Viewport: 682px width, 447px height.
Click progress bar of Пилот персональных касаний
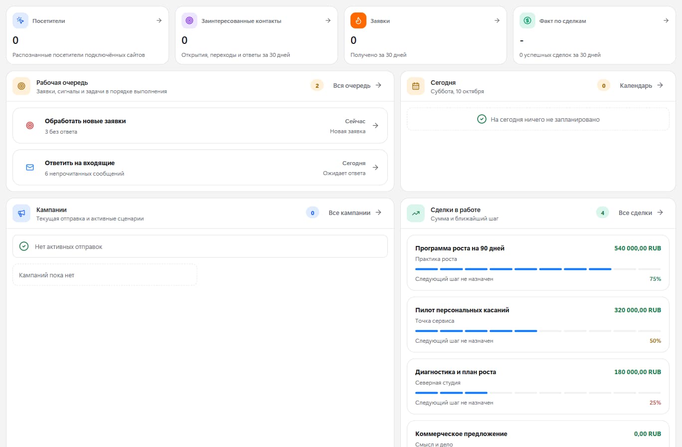coord(538,331)
